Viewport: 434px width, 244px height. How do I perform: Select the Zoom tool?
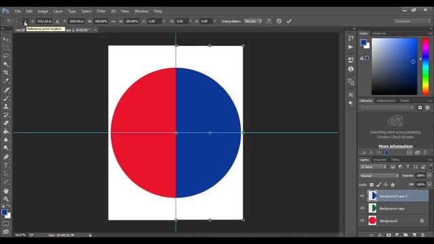pyautogui.click(x=6, y=199)
